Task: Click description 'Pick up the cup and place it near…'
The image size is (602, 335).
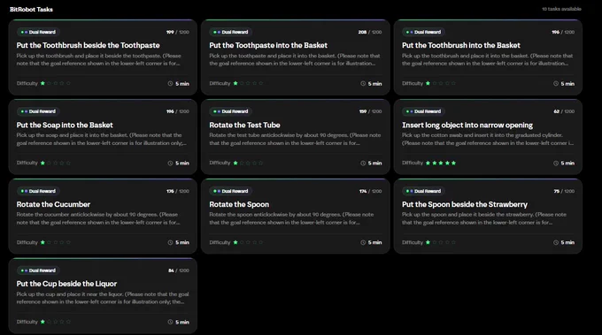Action: [x=103, y=298]
